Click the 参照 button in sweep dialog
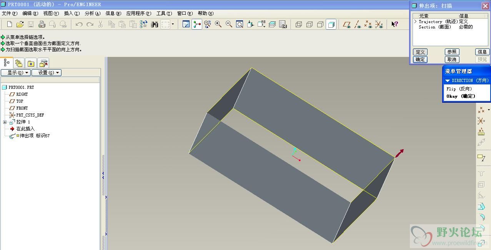The image size is (491, 250). click(452, 52)
